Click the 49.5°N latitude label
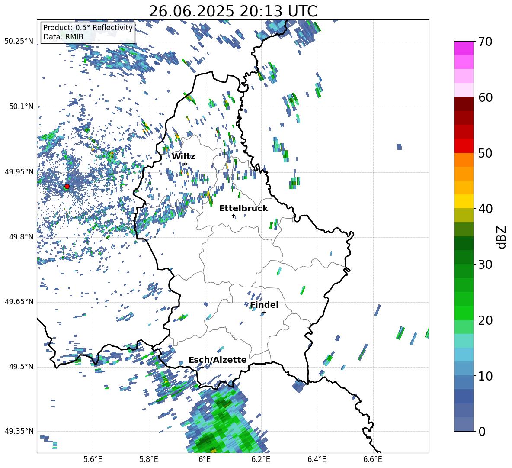Viewport: 512px width, 468px height. click(21, 367)
